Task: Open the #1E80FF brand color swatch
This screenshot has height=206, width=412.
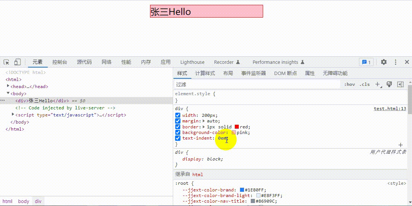Action: point(242,190)
